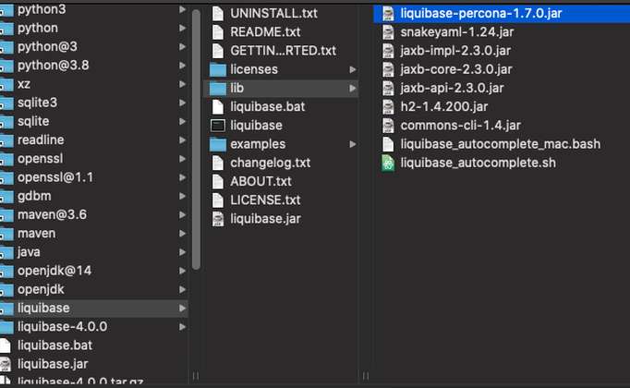Click the left column vertical scrollbar
Viewport: 630px width, 388px height.
(196, 139)
